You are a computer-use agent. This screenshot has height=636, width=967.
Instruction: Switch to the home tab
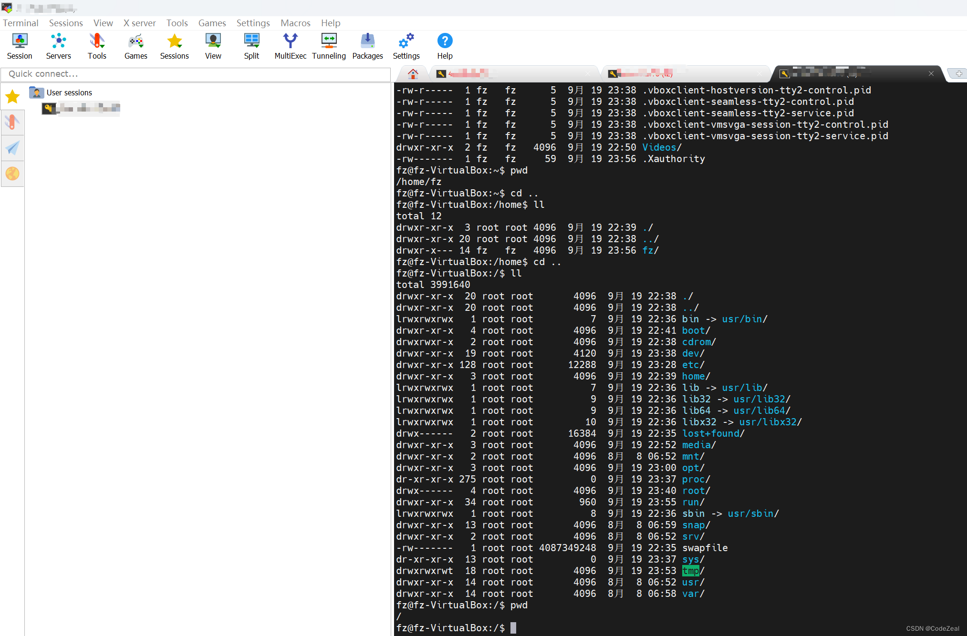pyautogui.click(x=413, y=73)
